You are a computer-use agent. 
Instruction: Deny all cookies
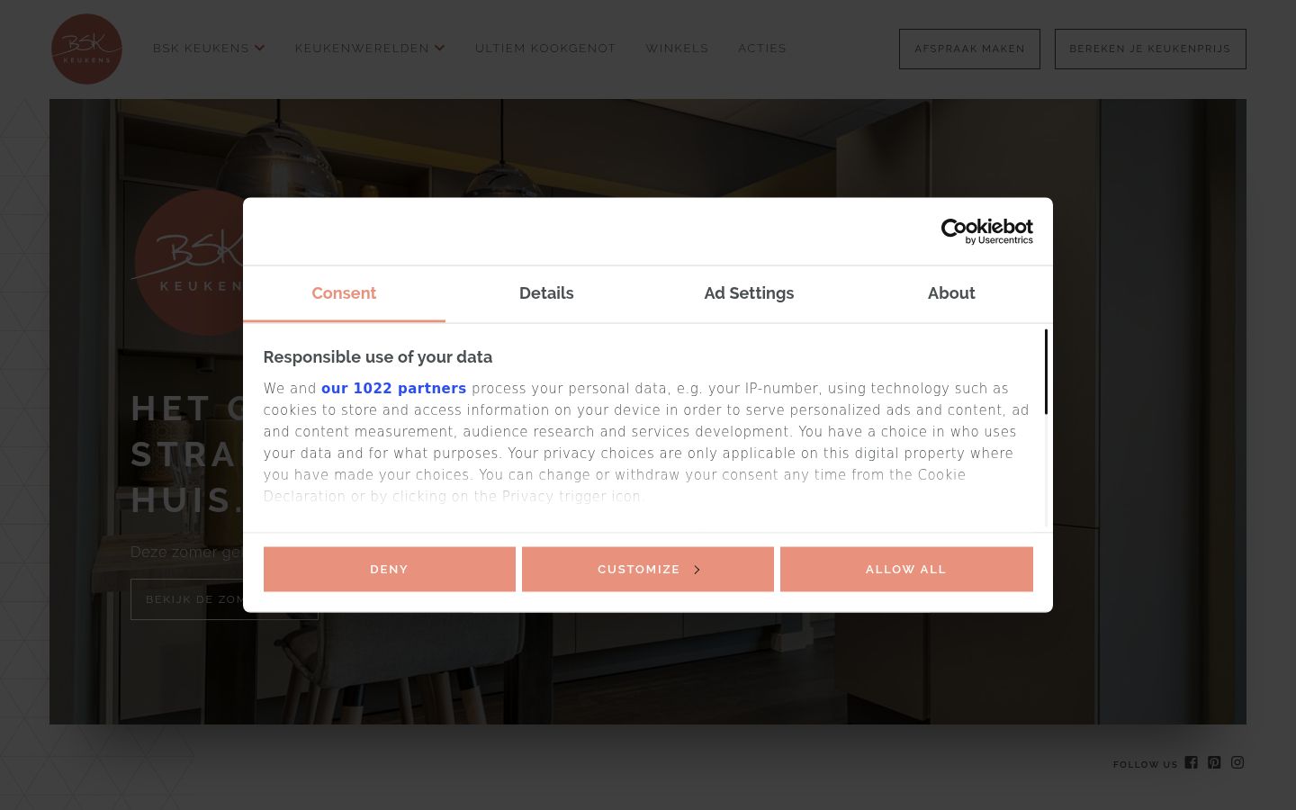click(x=390, y=569)
